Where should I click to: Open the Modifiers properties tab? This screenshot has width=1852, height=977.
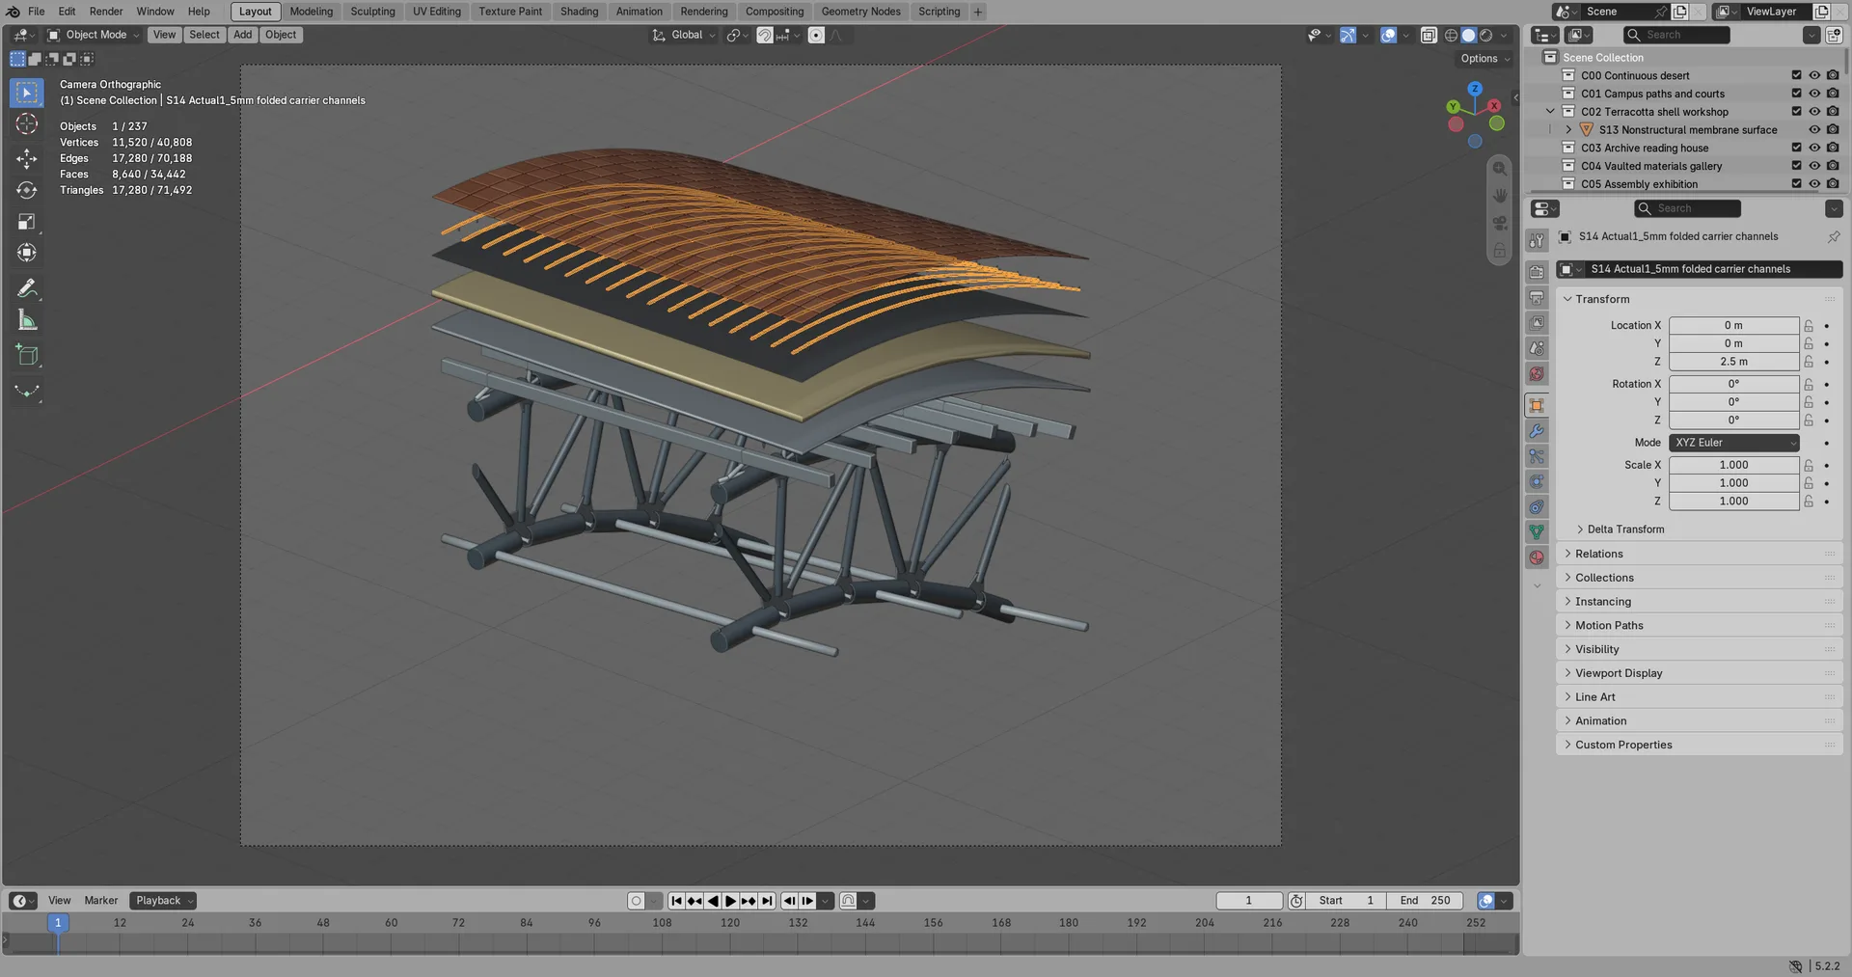(1537, 430)
